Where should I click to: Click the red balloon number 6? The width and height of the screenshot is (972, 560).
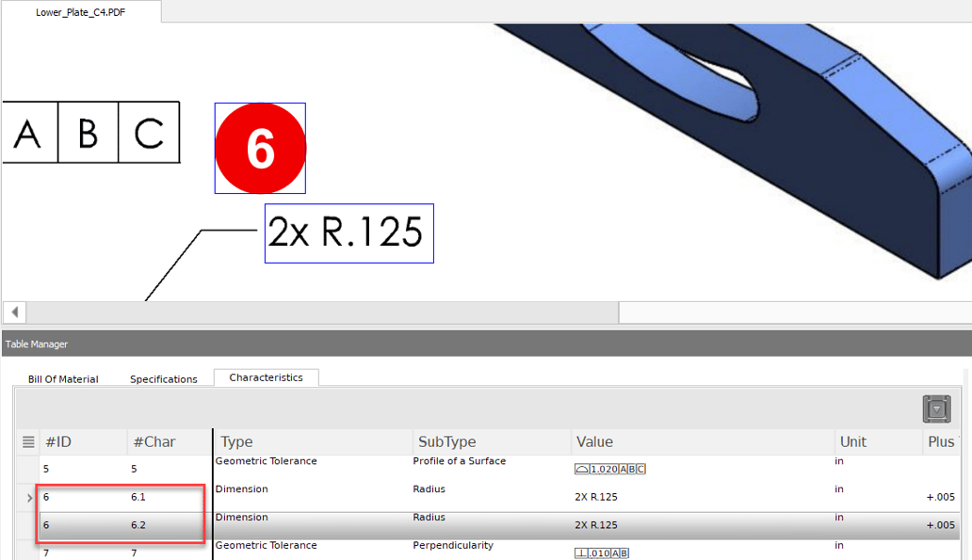pyautogui.click(x=260, y=149)
